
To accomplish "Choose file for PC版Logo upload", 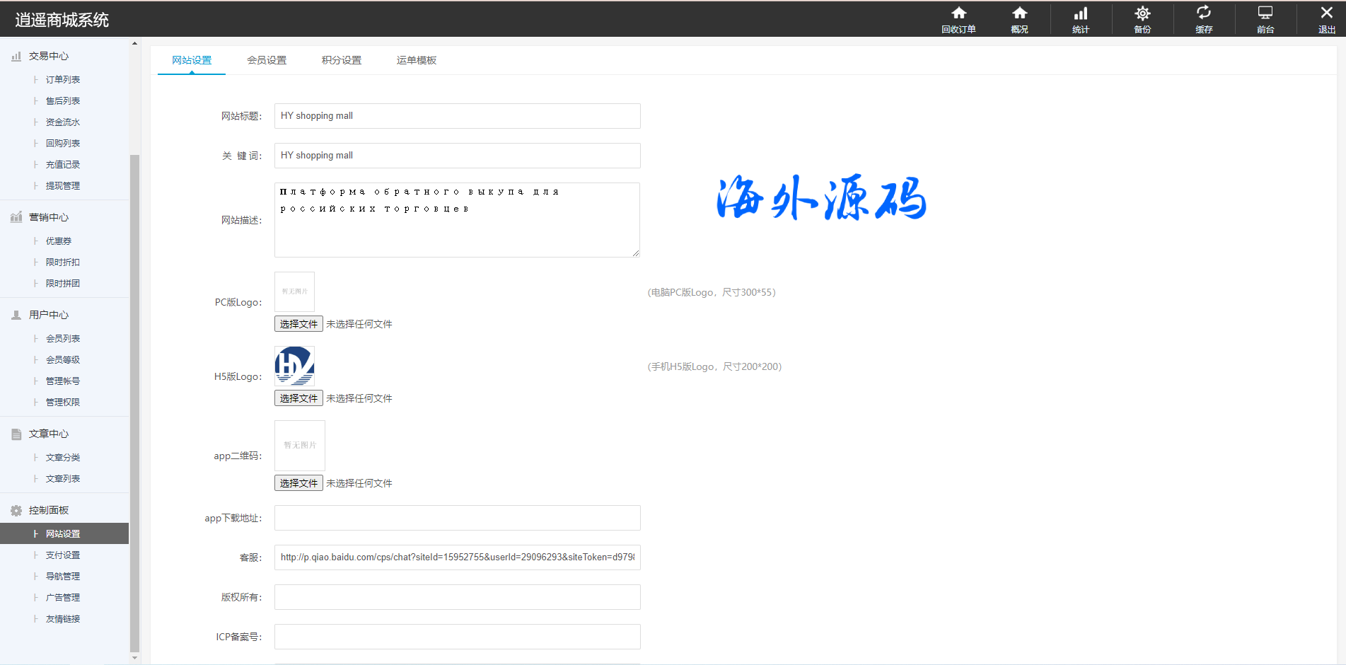I will point(298,324).
